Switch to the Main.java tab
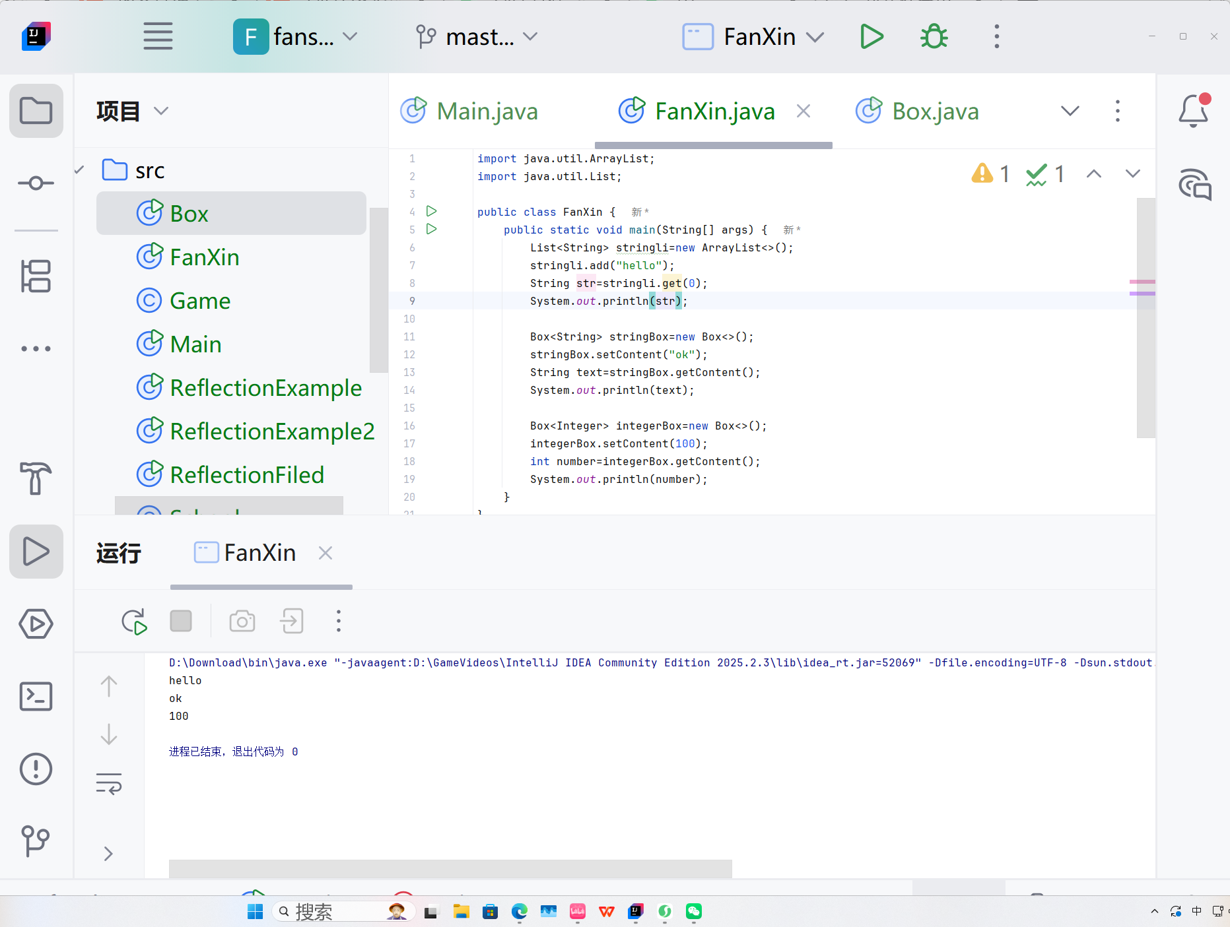 469,111
